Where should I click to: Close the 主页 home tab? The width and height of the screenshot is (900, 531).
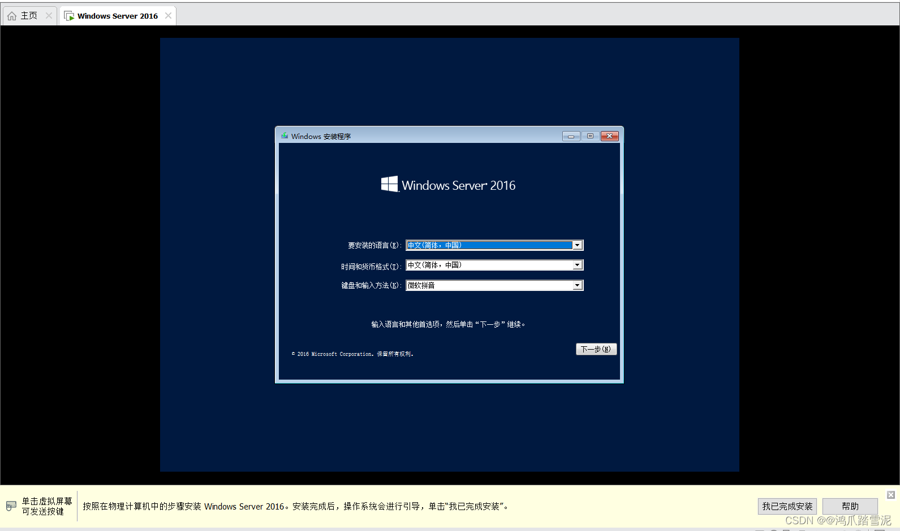click(49, 16)
